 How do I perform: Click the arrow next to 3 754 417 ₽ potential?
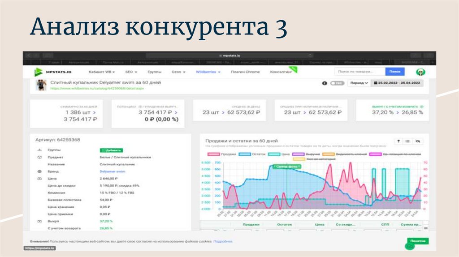pos(176,112)
